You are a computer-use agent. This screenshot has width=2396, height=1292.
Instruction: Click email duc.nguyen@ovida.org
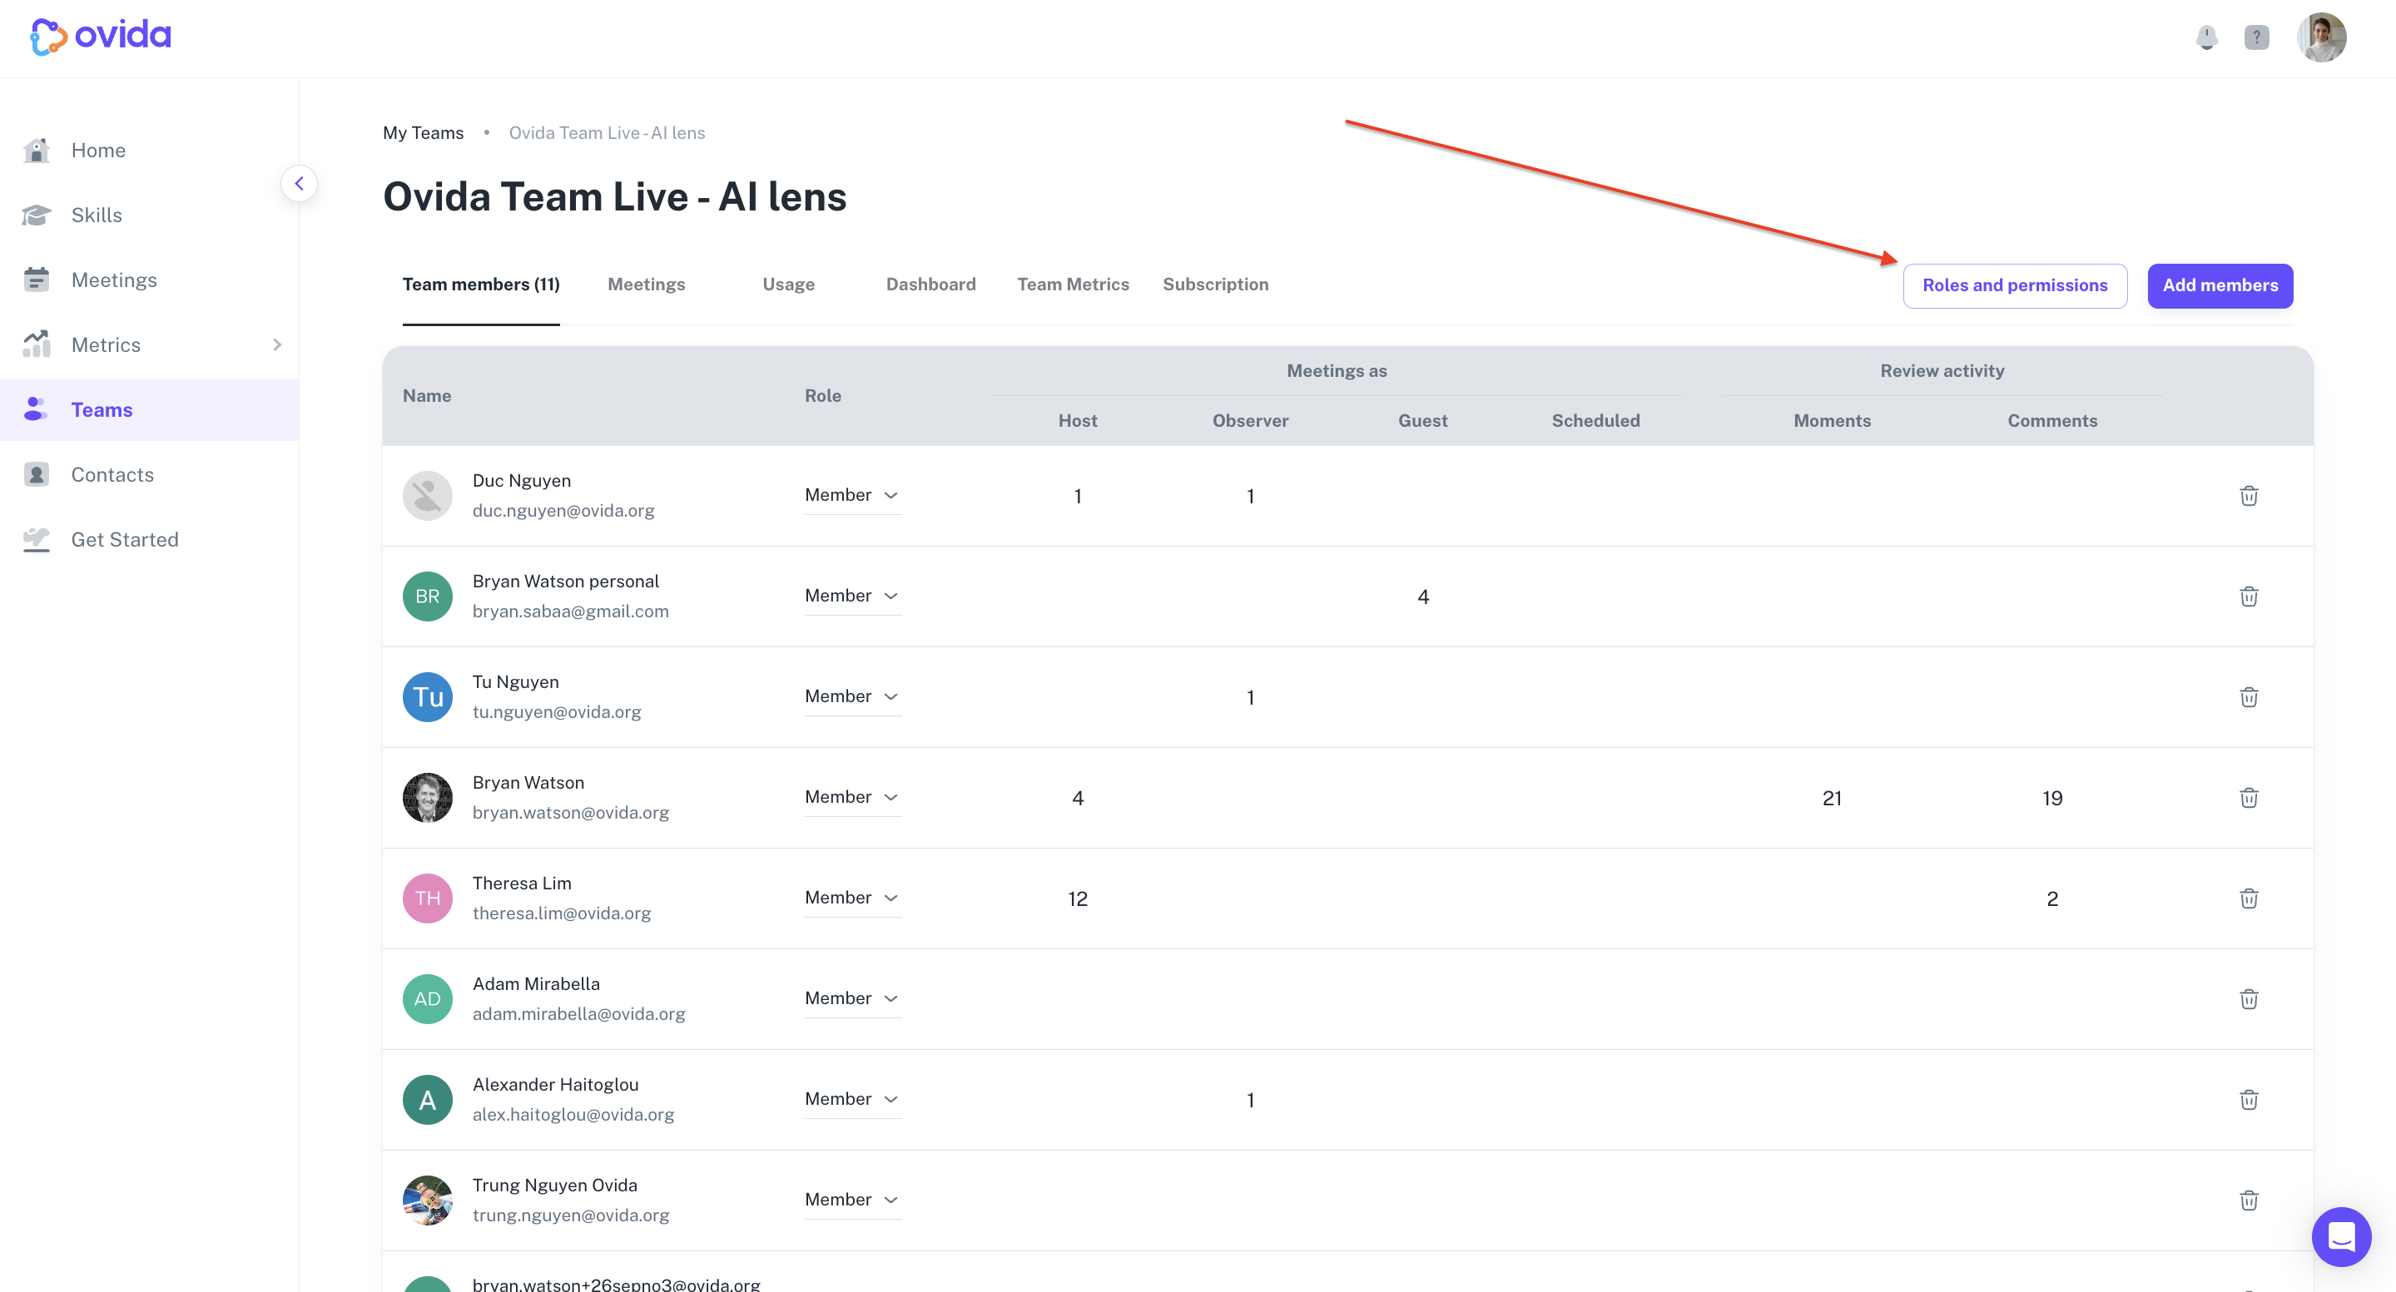(563, 510)
